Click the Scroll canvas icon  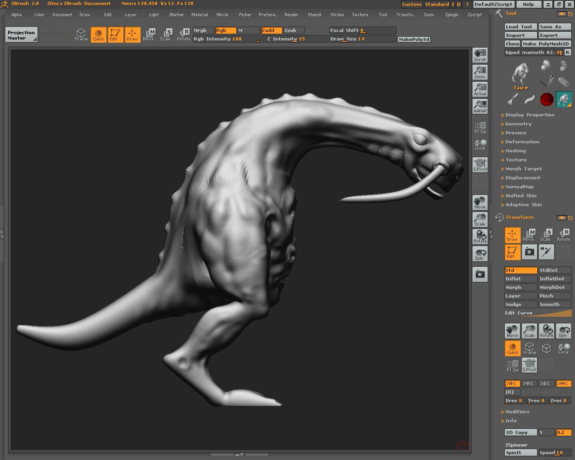(480, 55)
